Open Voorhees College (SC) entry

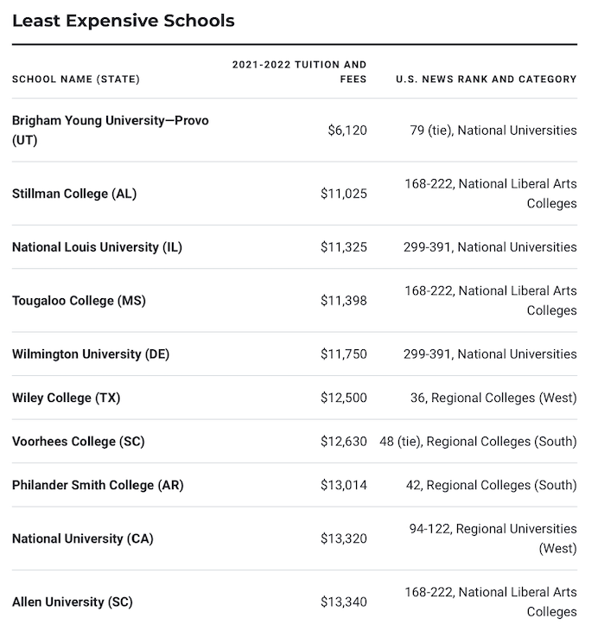click(x=79, y=442)
